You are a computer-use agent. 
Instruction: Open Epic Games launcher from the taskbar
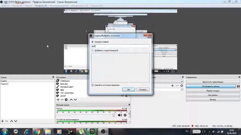pos(92,132)
